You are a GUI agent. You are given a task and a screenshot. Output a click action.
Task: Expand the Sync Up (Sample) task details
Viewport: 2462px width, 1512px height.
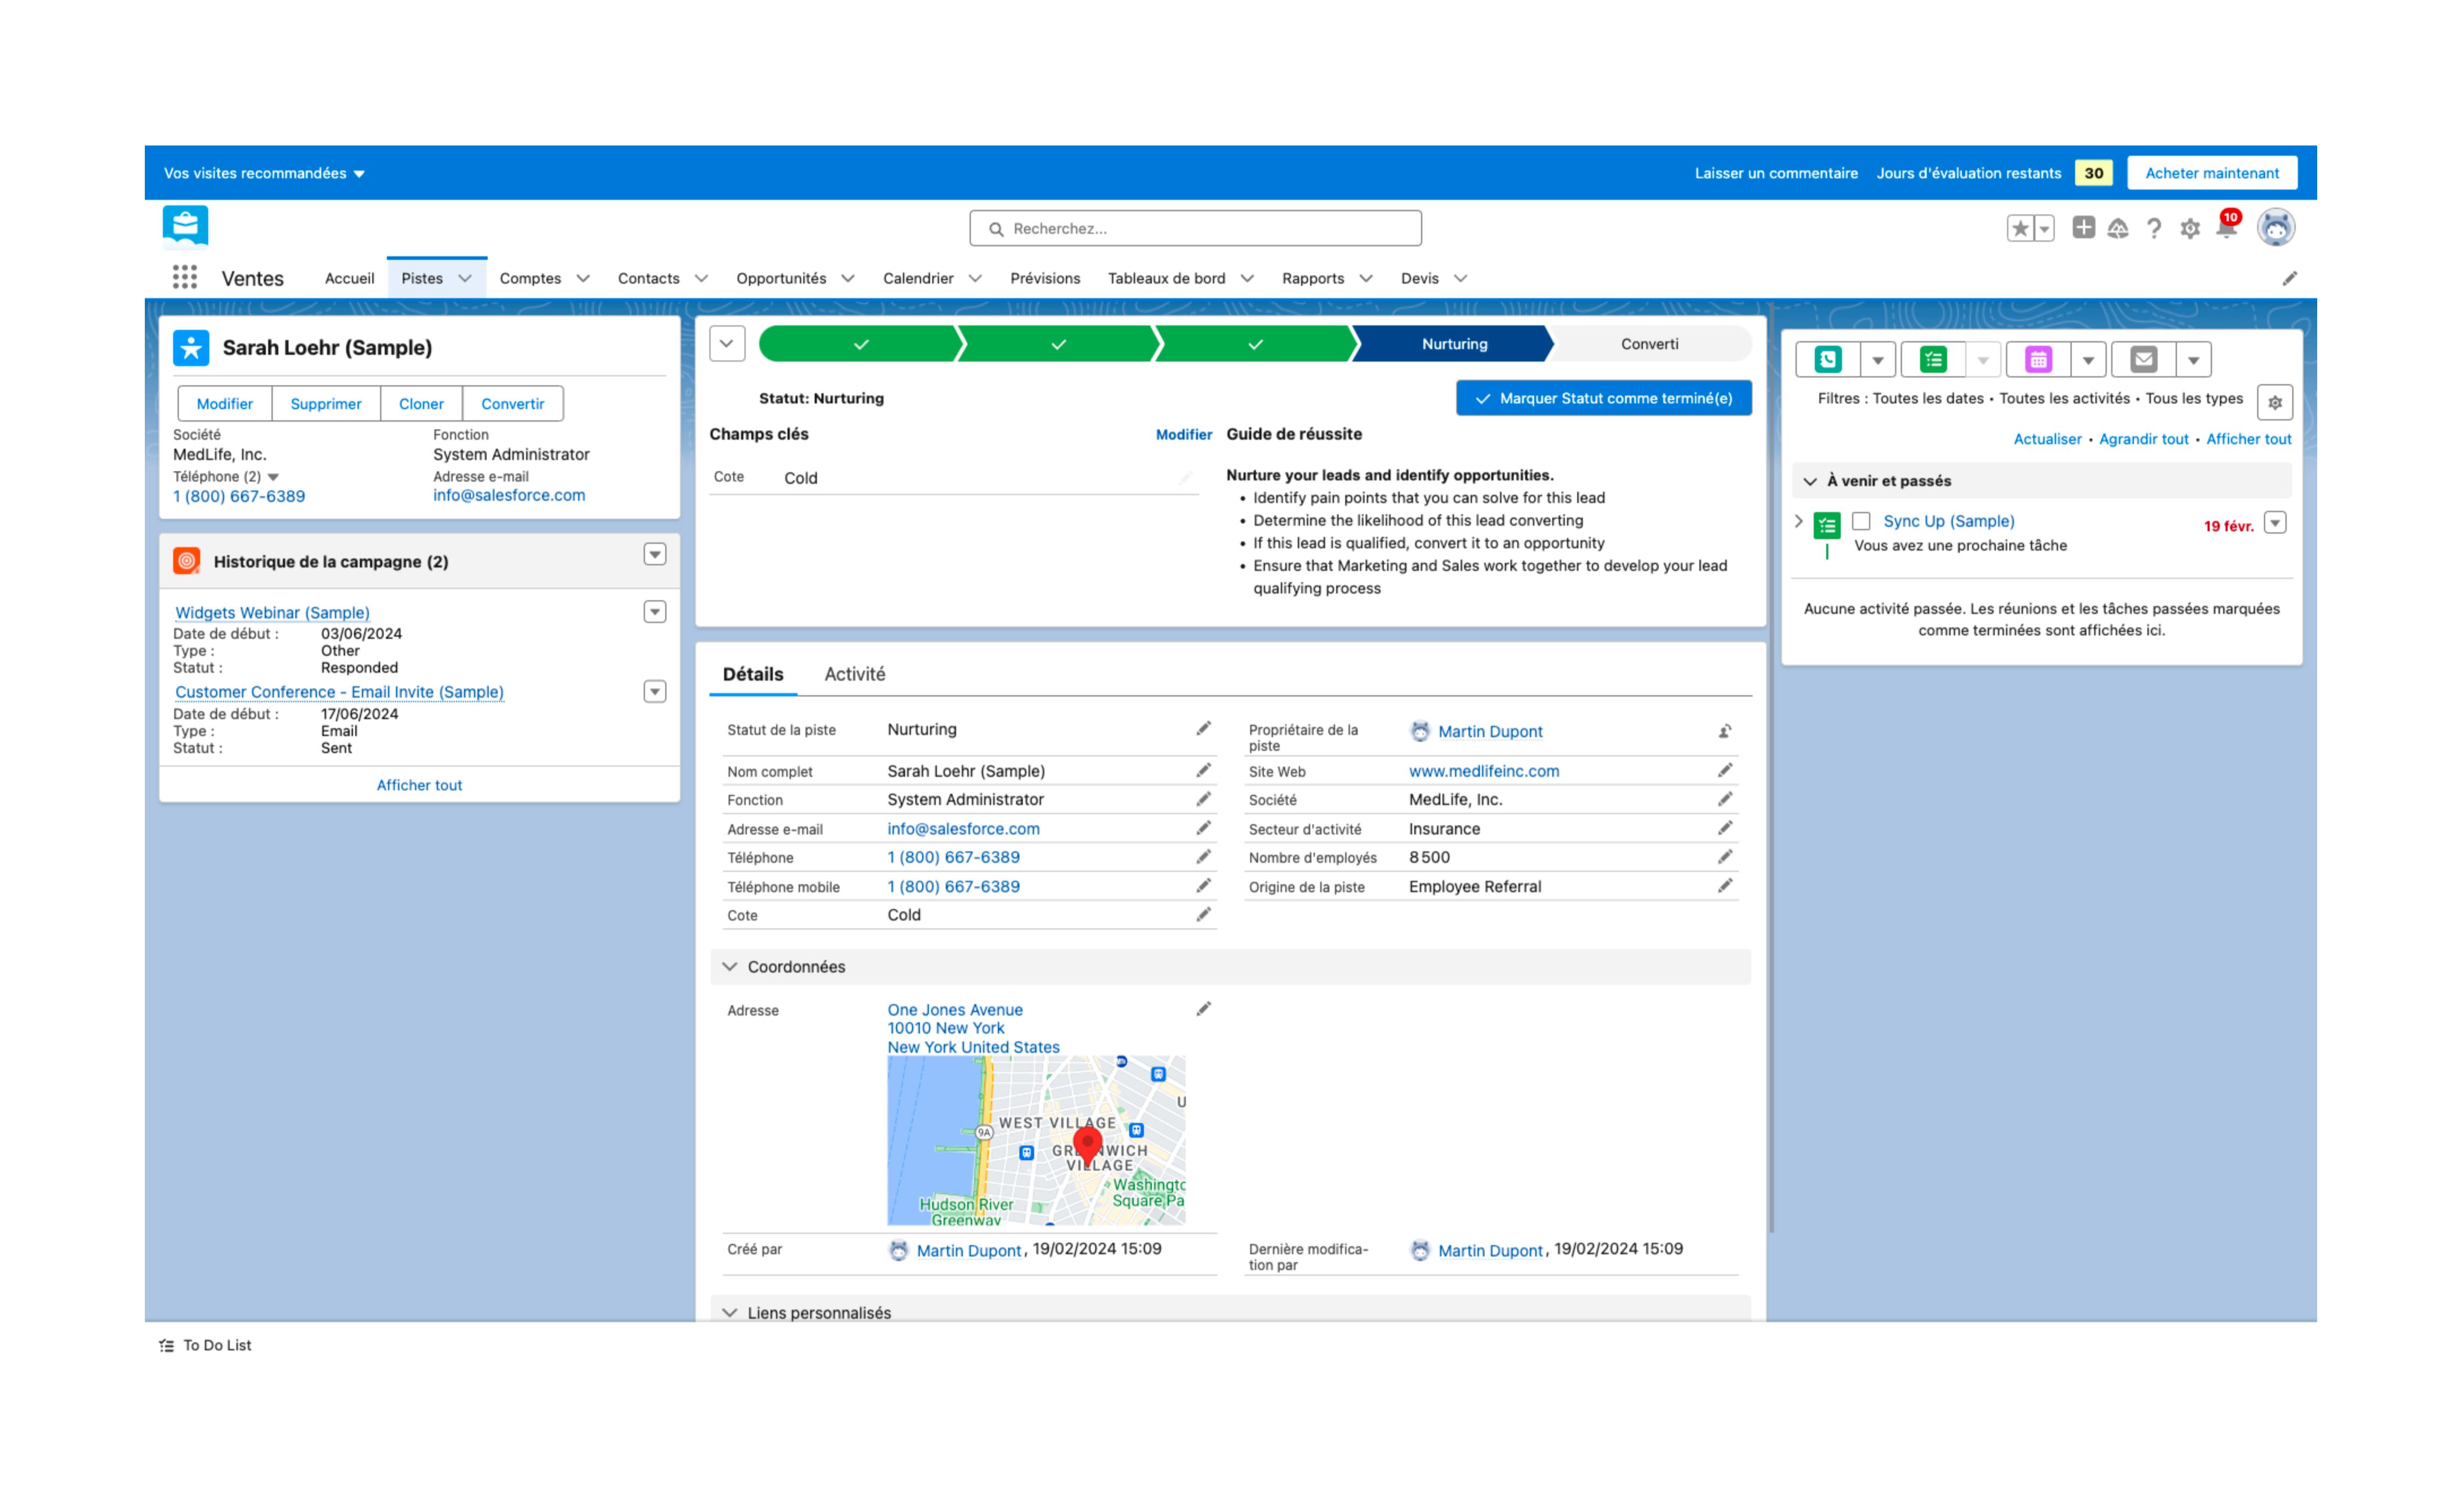click(x=1798, y=521)
